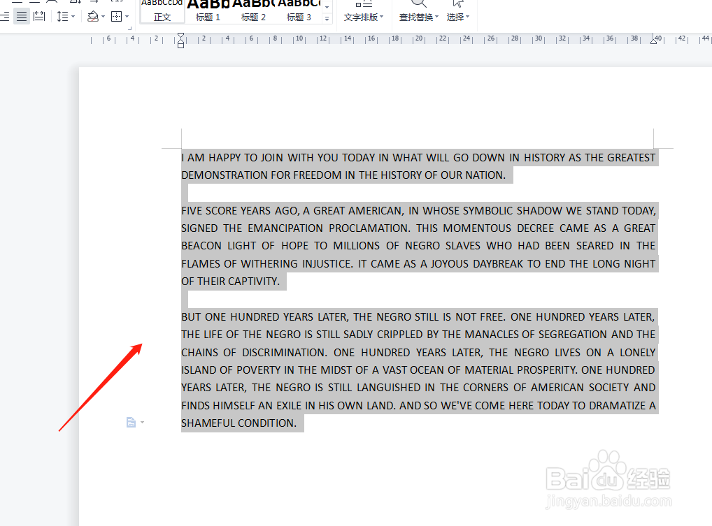This screenshot has height=526, width=712.
Task: Click the shading paint bucket icon
Action: click(92, 17)
